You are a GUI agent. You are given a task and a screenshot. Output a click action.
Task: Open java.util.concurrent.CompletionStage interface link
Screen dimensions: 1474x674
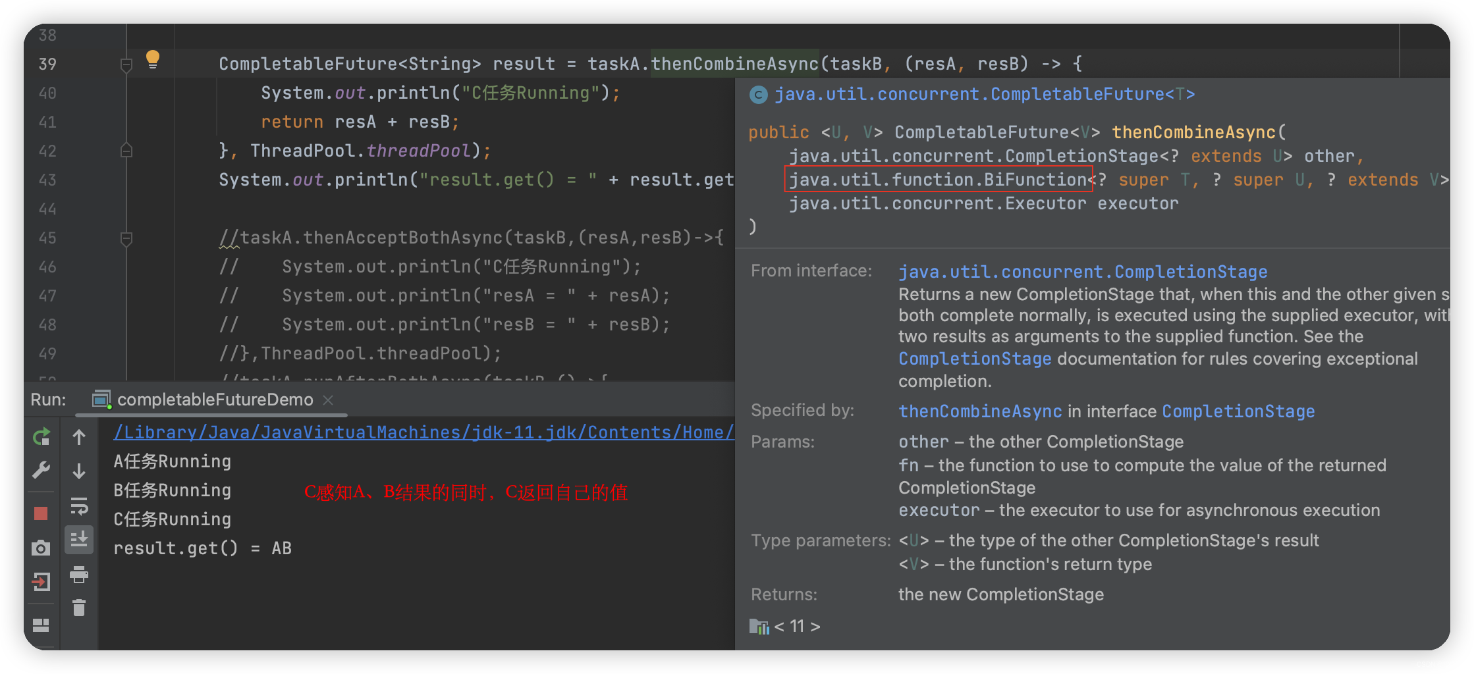pos(1083,271)
